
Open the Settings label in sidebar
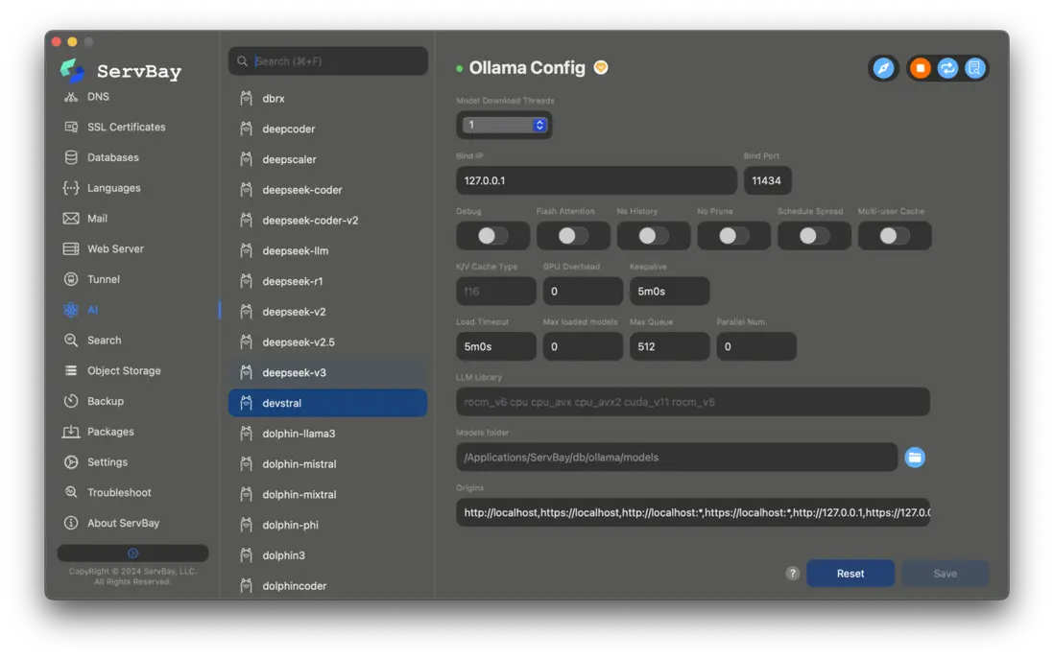108,462
